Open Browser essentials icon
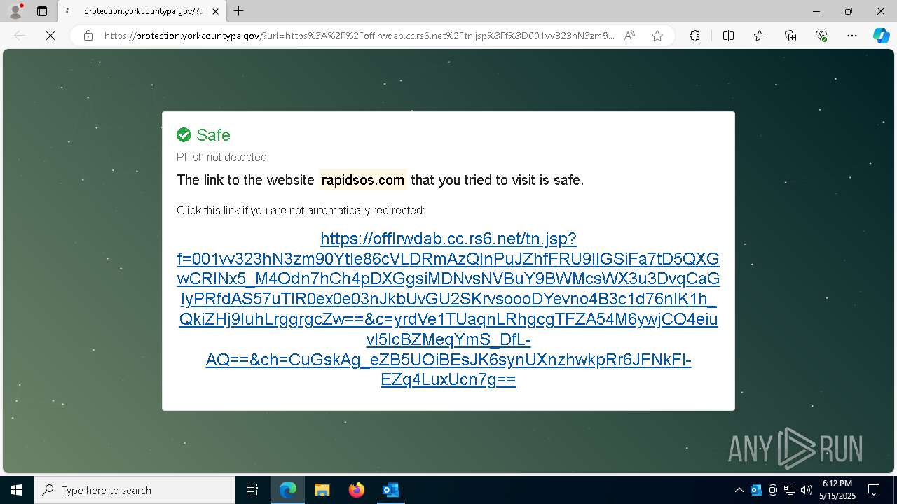The image size is (897, 504). click(821, 36)
